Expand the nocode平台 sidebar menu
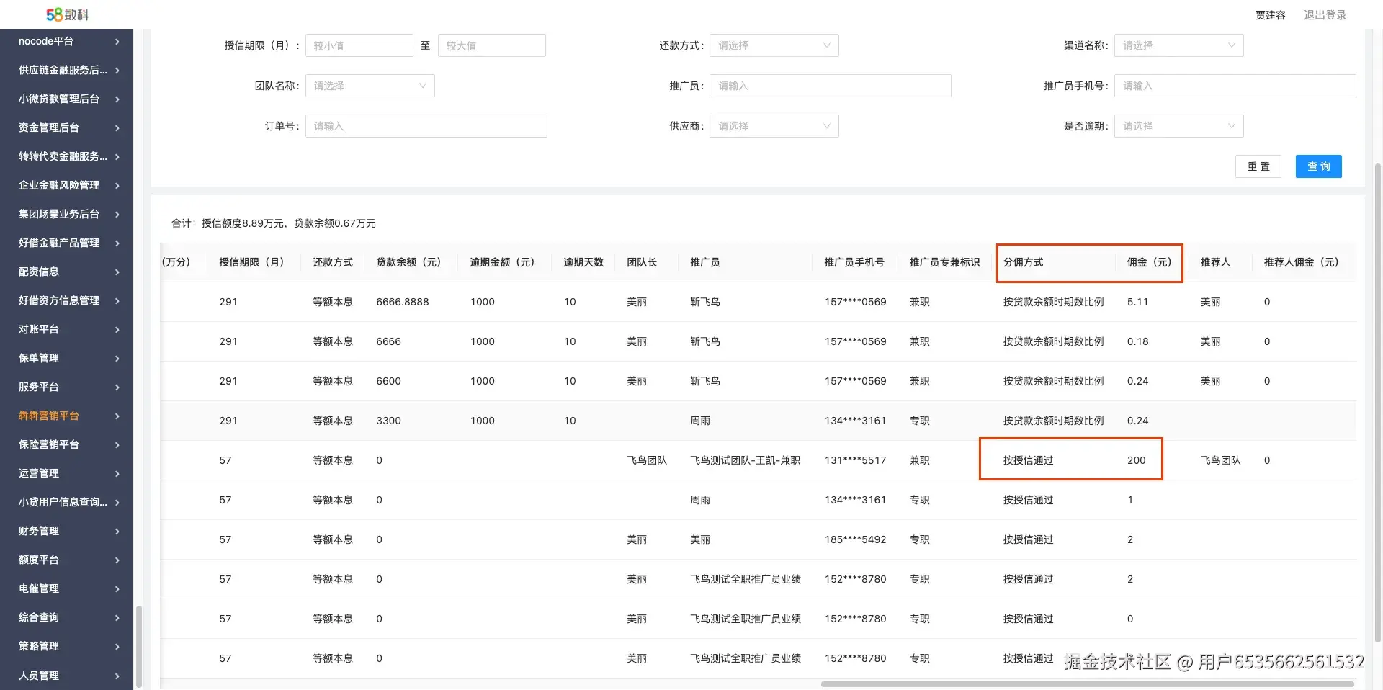Viewport: 1383px width, 690px height. (66, 42)
